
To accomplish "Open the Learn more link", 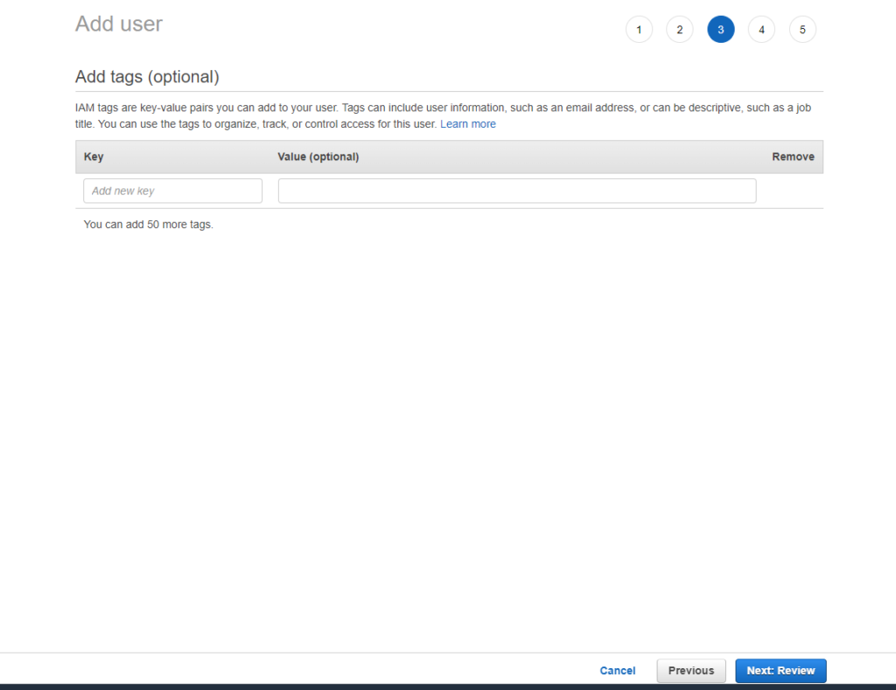I will pos(467,124).
